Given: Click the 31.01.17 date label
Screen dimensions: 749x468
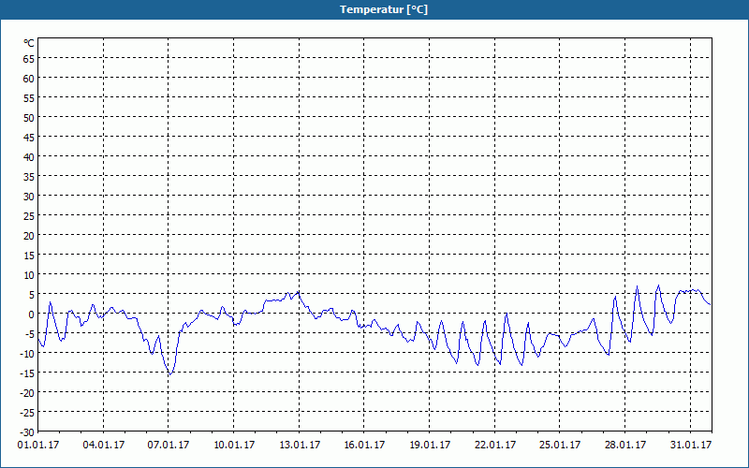Looking at the screenshot, I should [x=691, y=446].
